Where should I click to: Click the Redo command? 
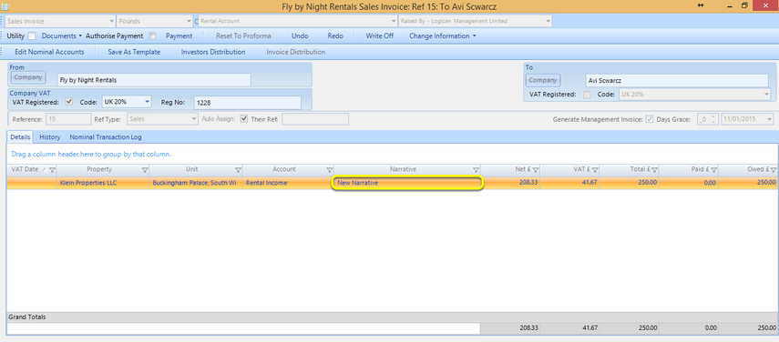[x=335, y=36]
